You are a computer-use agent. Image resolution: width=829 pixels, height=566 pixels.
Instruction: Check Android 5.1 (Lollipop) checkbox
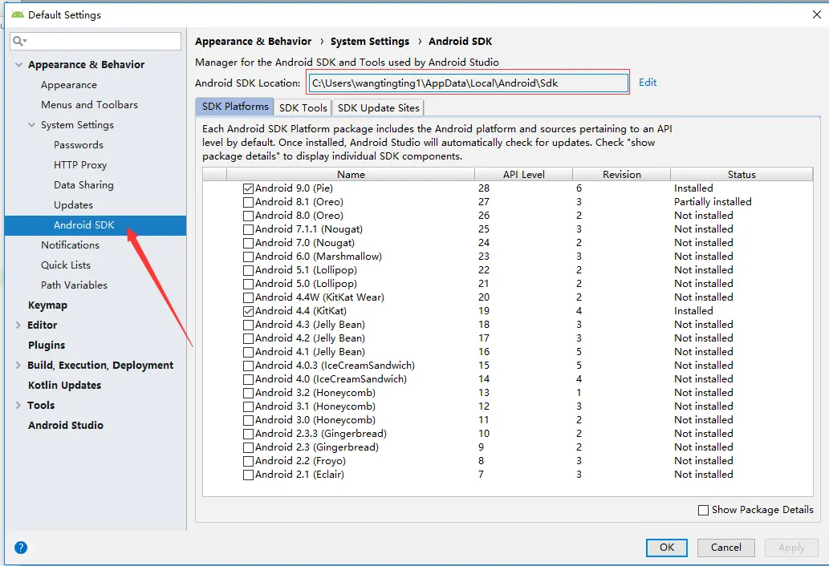tap(248, 271)
